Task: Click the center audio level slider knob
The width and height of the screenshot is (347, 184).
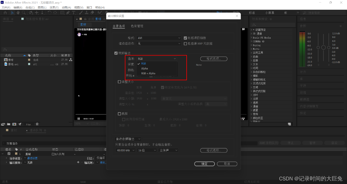Action: point(323,48)
